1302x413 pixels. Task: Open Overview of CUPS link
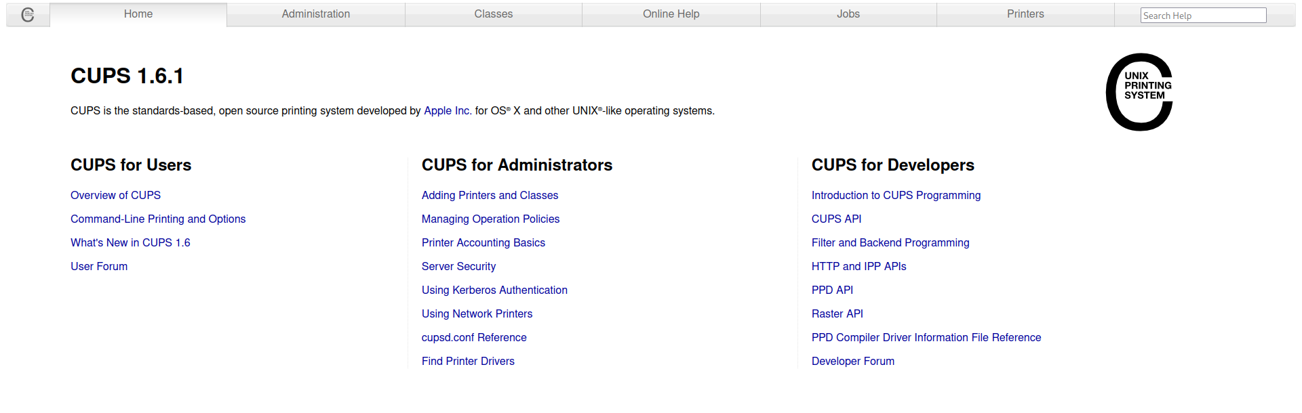115,196
